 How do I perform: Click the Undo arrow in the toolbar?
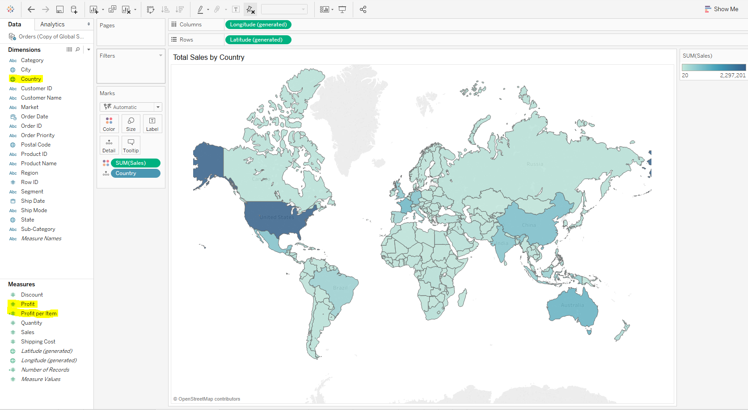point(31,9)
